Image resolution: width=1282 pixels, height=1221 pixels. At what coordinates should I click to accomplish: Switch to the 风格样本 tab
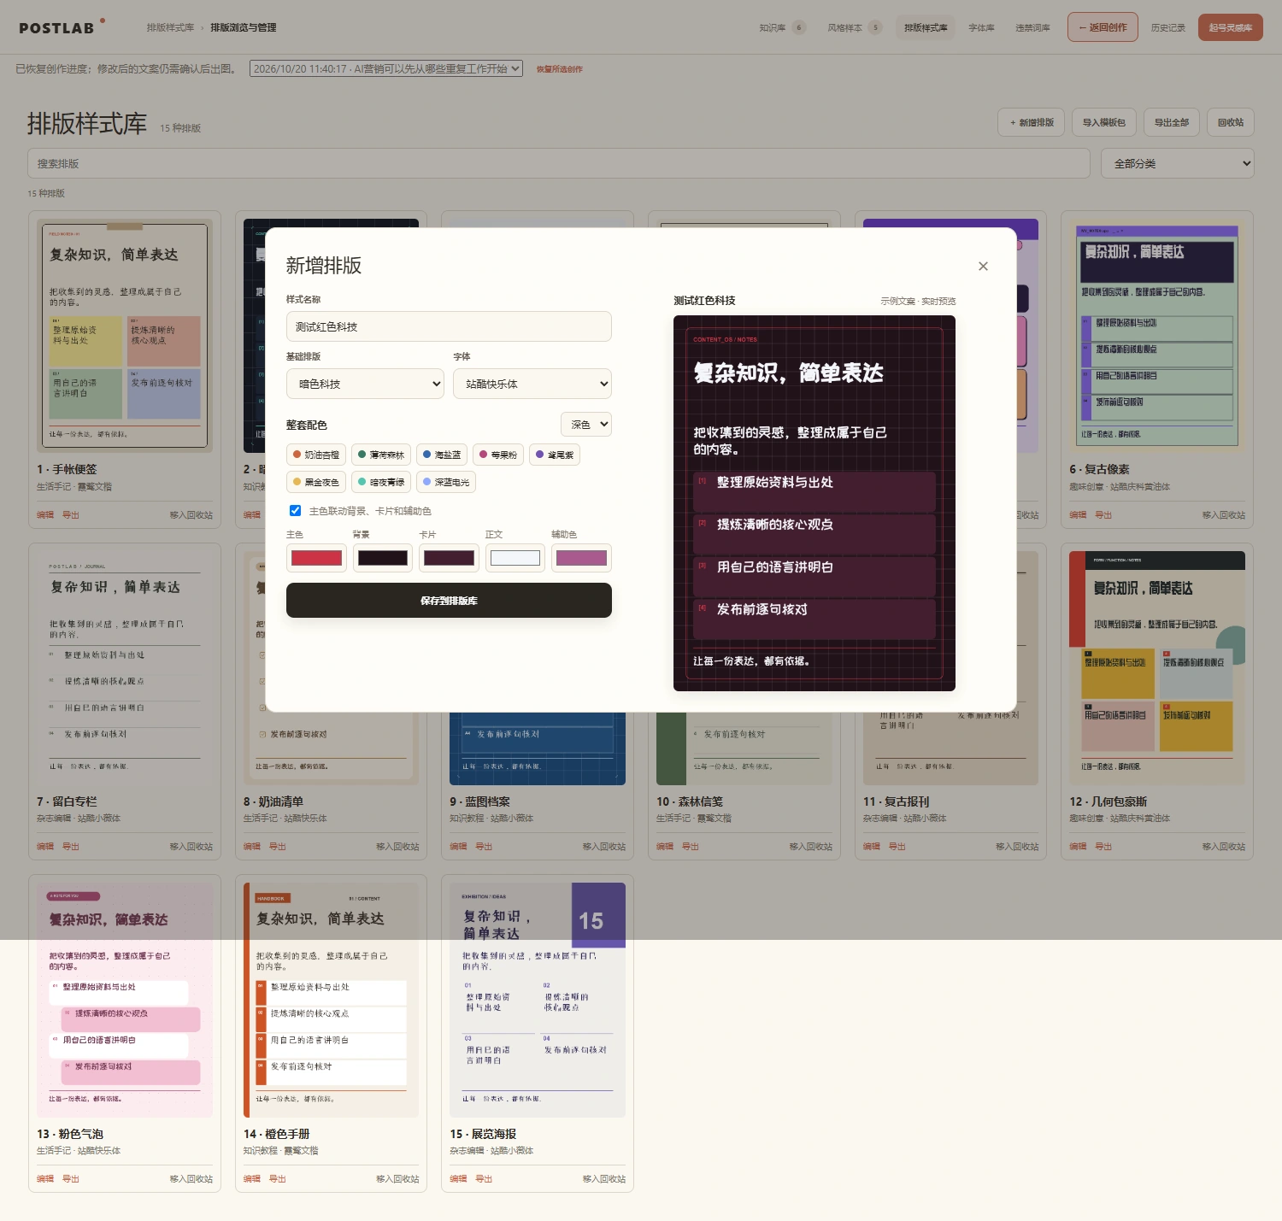point(854,27)
